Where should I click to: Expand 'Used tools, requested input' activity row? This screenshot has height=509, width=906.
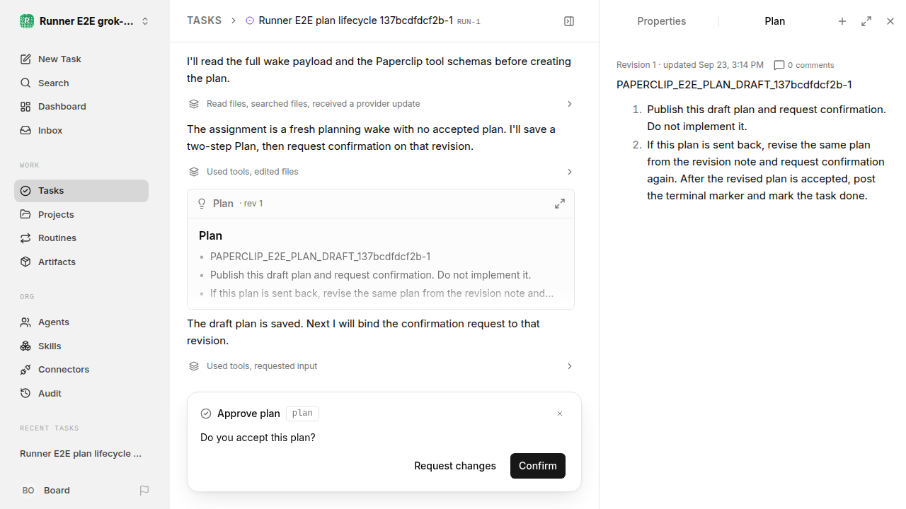tap(381, 366)
